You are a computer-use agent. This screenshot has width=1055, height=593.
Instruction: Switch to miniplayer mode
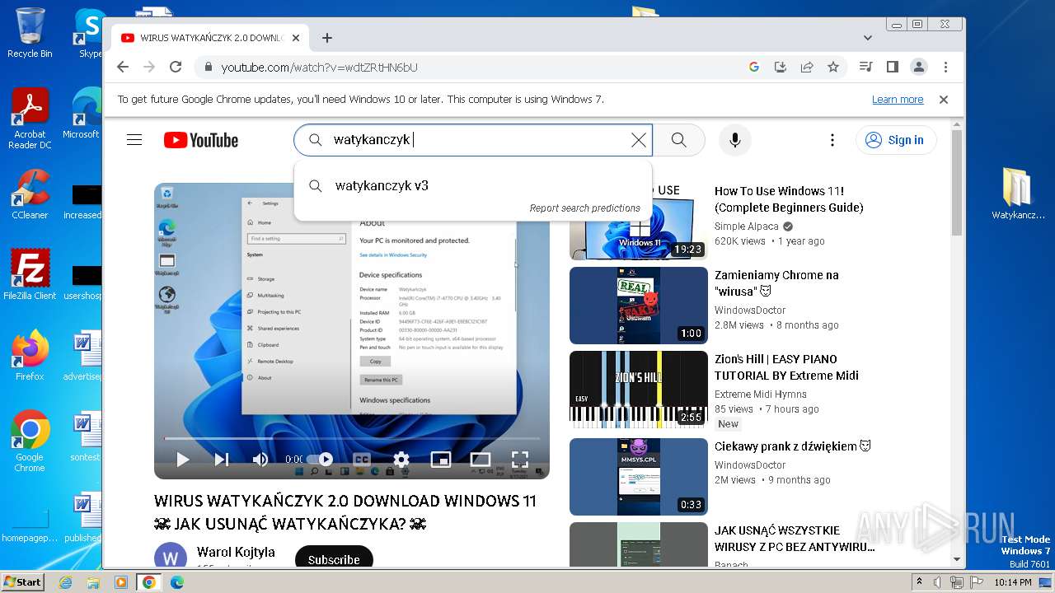441,460
